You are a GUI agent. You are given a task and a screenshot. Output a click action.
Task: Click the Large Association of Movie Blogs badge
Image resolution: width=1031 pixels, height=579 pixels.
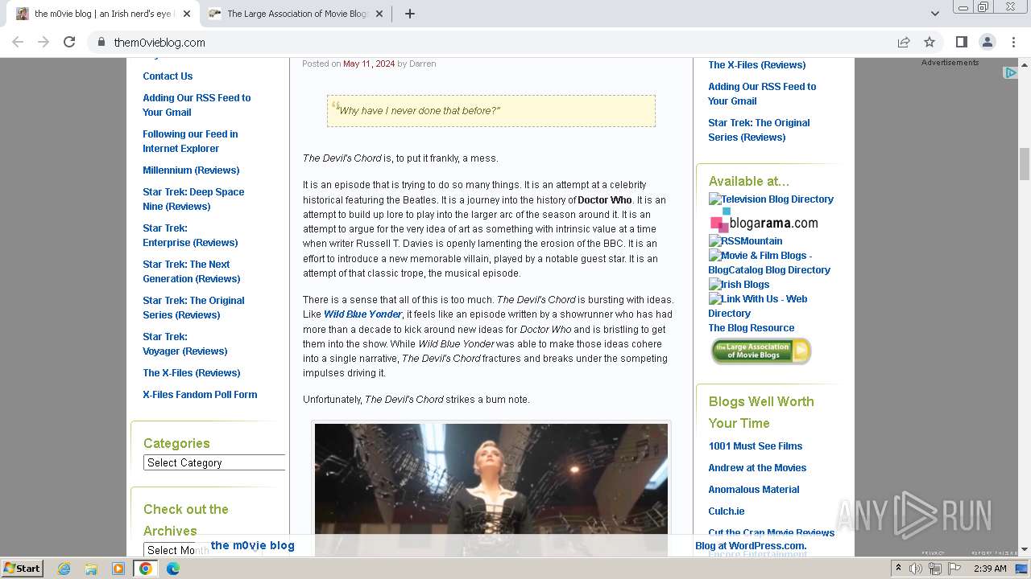point(761,351)
